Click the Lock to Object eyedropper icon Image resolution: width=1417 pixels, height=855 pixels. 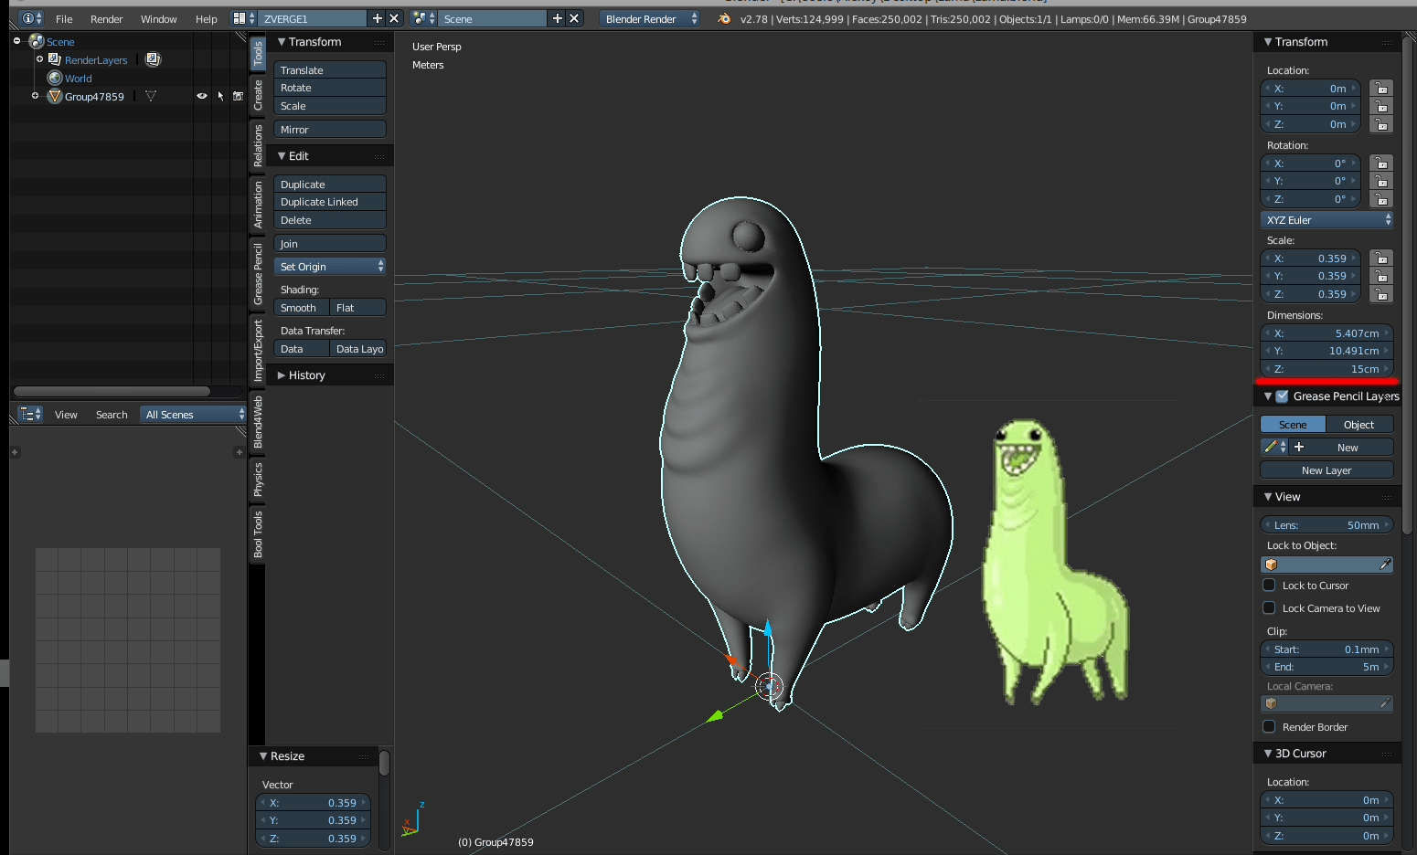[x=1385, y=565]
